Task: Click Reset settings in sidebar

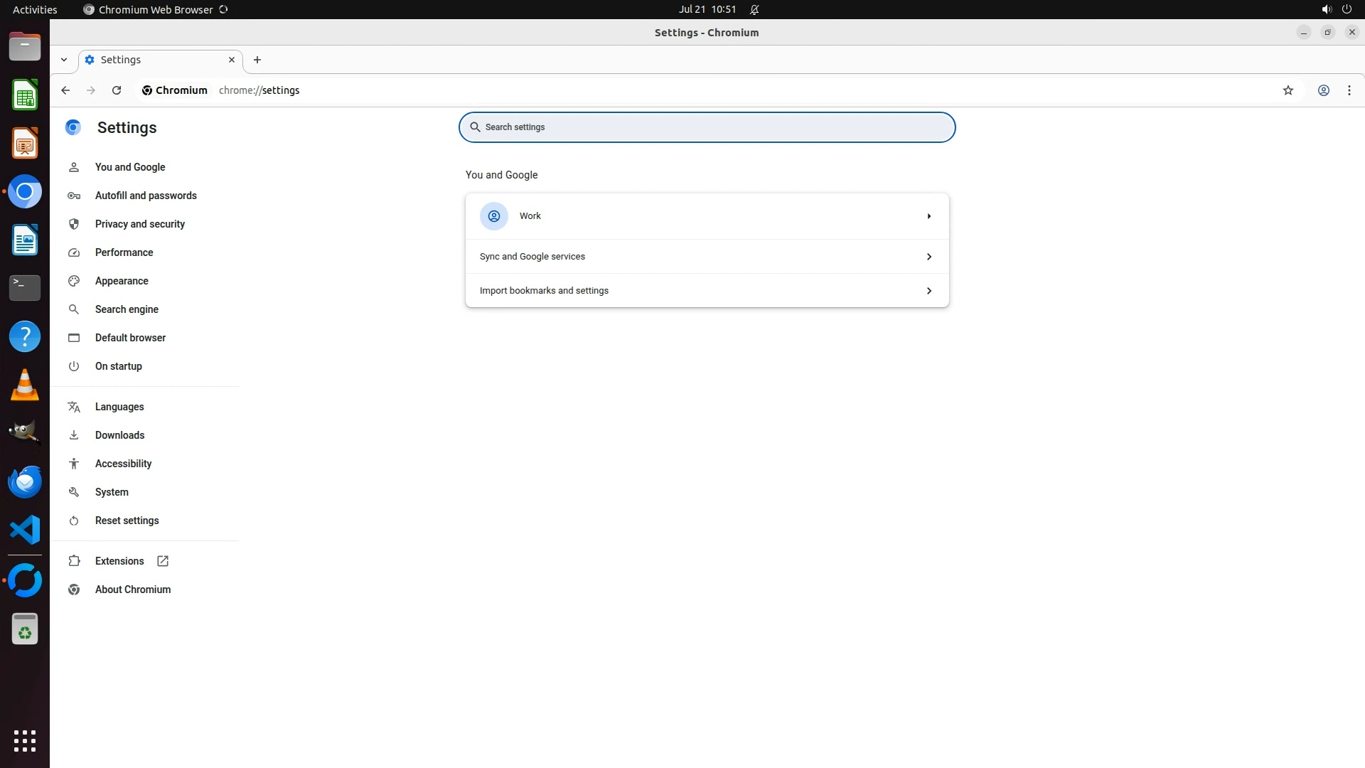Action: tap(127, 521)
